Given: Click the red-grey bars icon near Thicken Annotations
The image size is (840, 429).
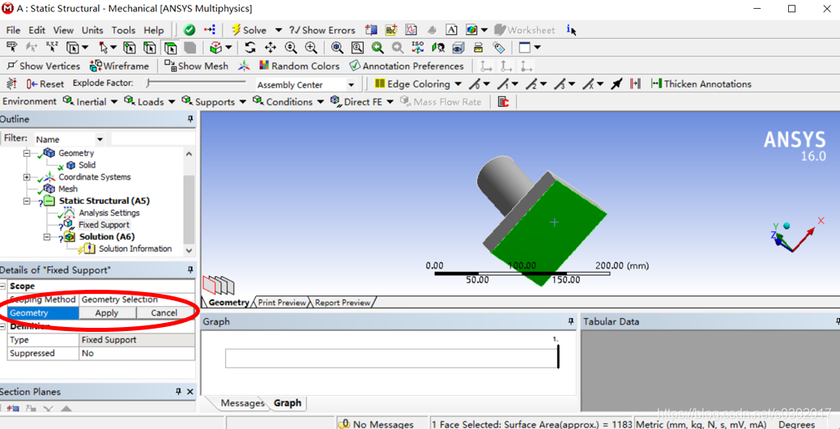Looking at the screenshot, I should (x=635, y=83).
